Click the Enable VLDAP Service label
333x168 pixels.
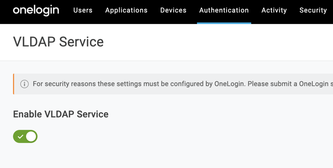pyautogui.click(x=60, y=114)
